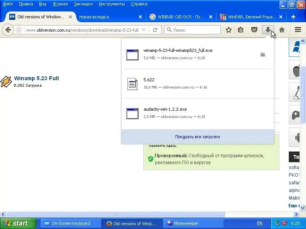The width and height of the screenshot is (306, 229).
Task: Click the winamp-5-23-full exe file icon
Action: click(132, 55)
